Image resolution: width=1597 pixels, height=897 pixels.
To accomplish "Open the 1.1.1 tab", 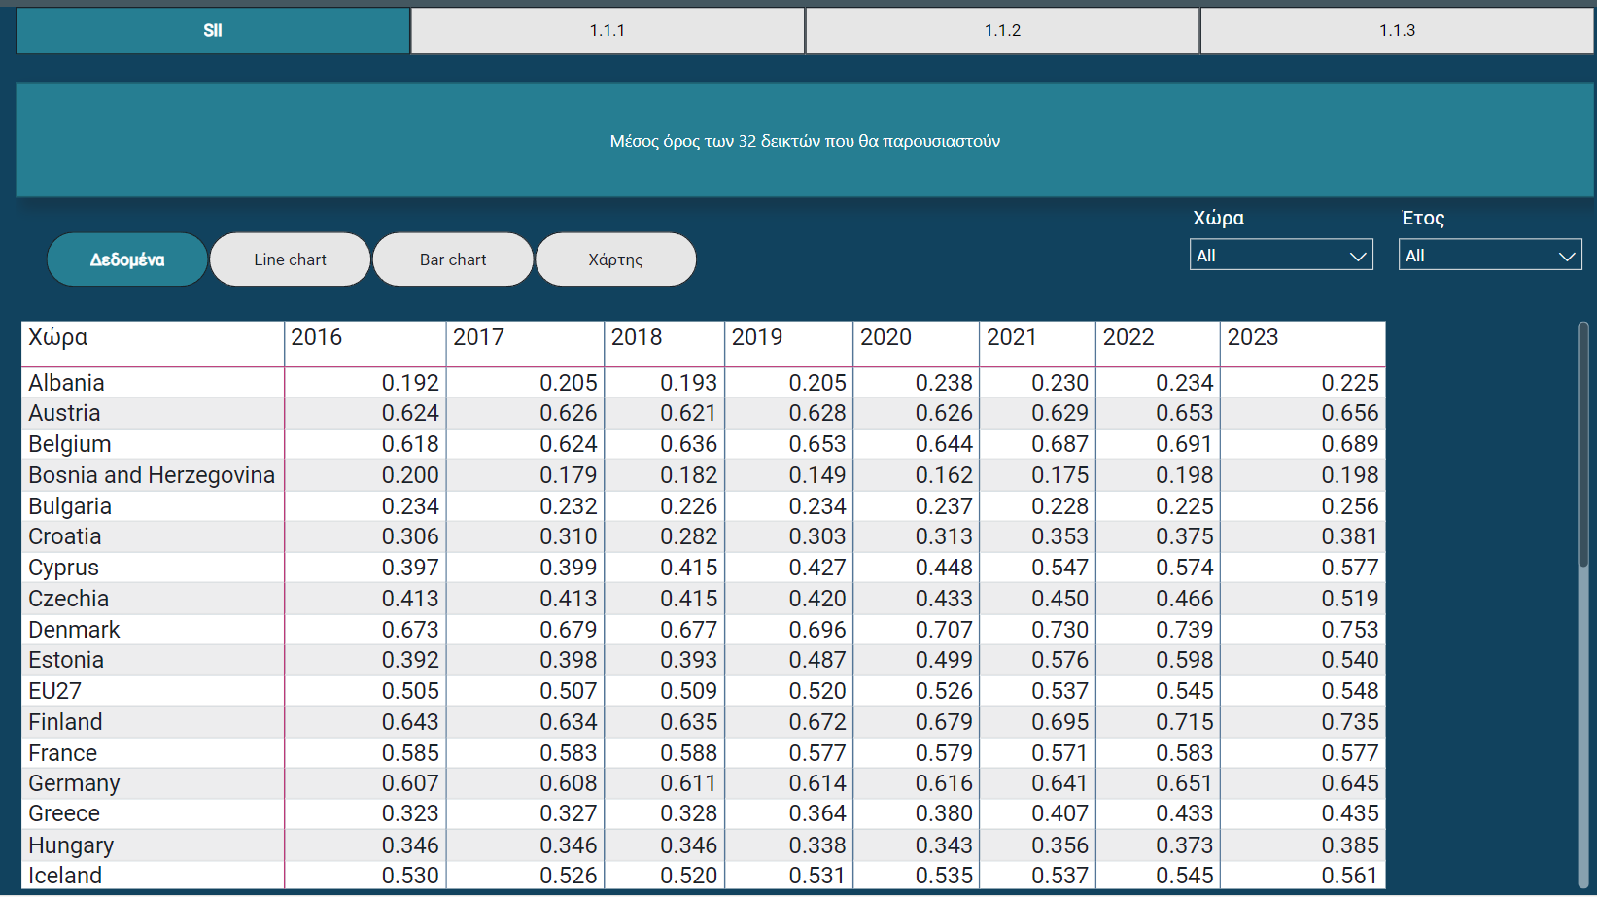I will tap(608, 30).
